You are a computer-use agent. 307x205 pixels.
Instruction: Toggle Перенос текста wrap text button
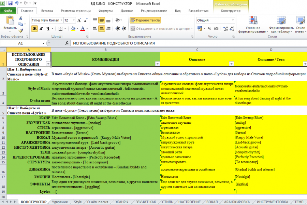(145, 20)
